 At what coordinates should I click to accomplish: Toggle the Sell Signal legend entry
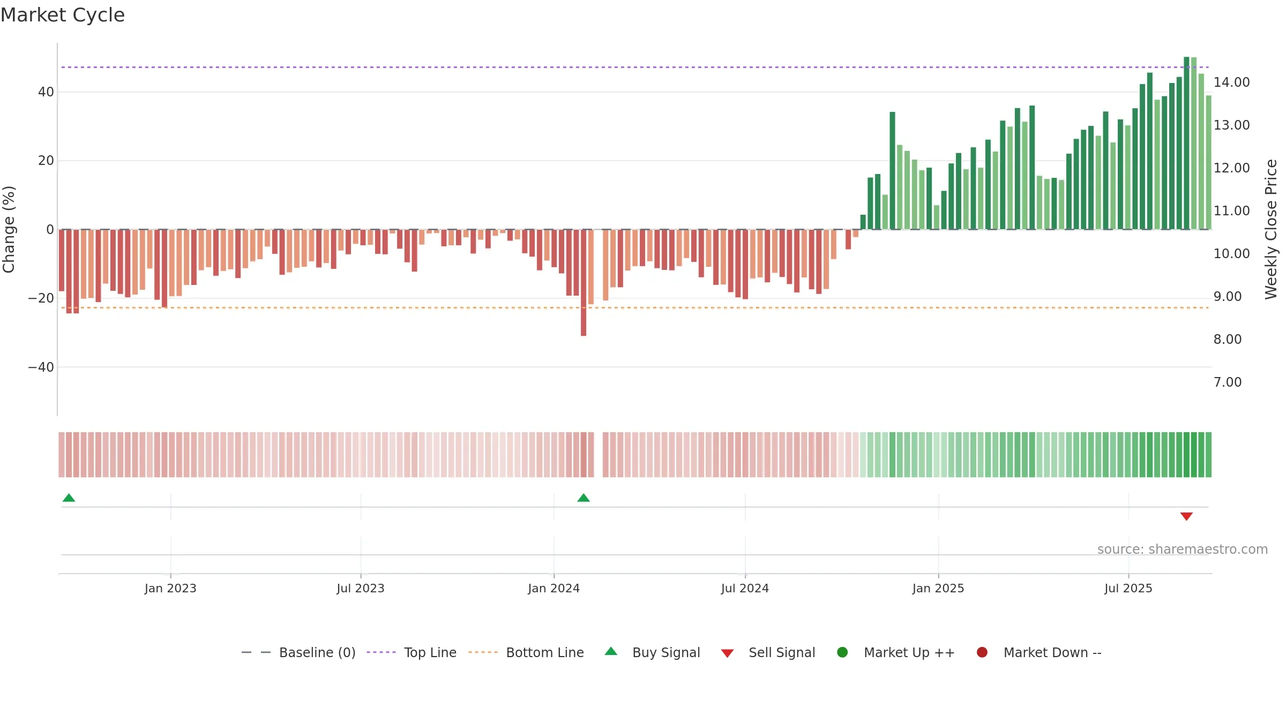(x=768, y=652)
